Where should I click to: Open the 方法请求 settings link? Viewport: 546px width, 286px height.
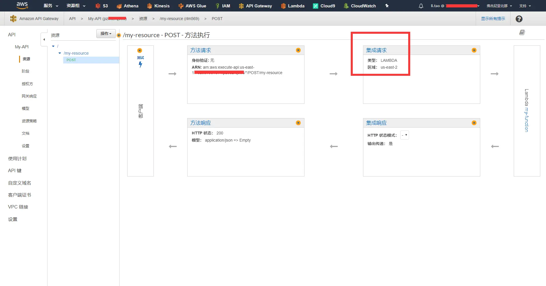point(201,50)
